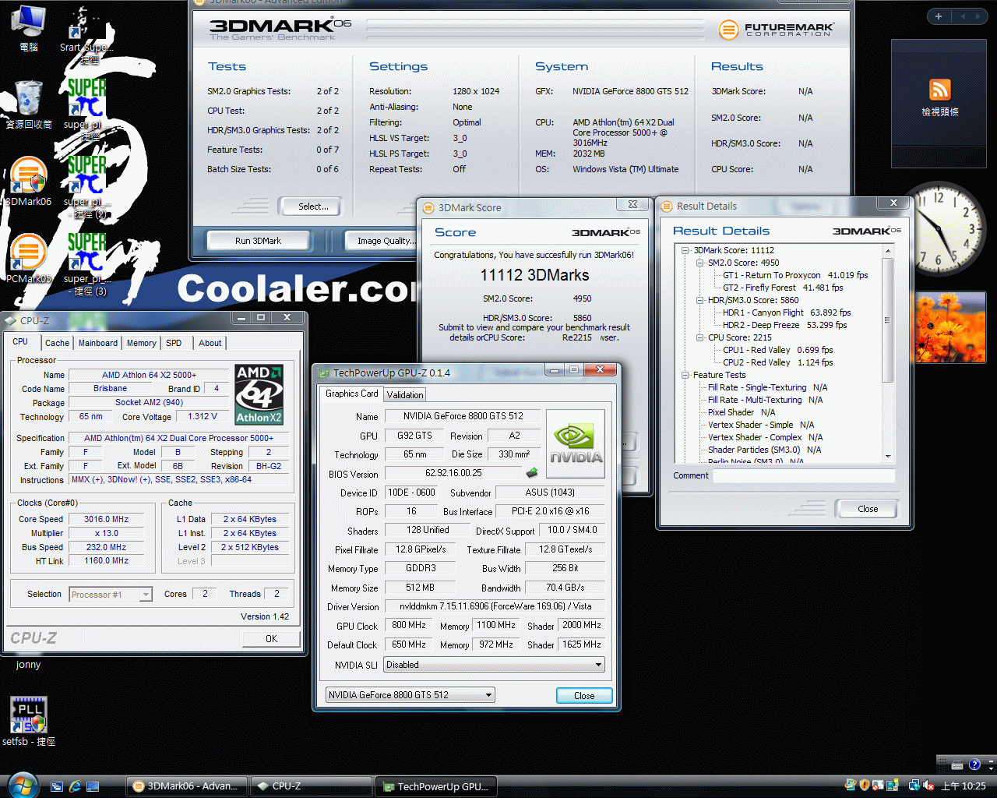This screenshot has height=798, width=997.
Task: Switch to the CPU-Z taskbar button
Action: click(310, 786)
